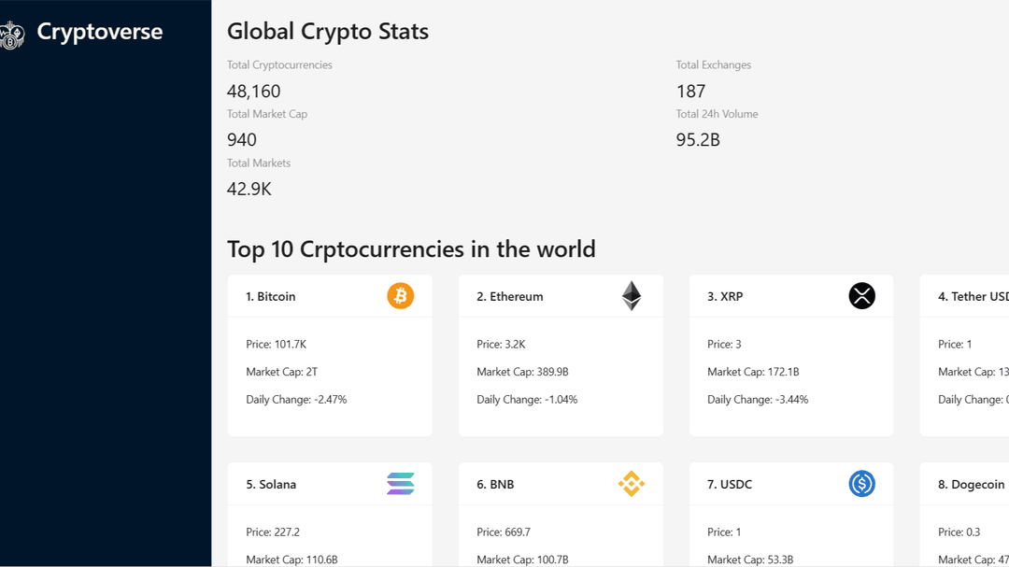This screenshot has height=567, width=1009.
Task: Open the 6. BNB card title
Action: 496,485
